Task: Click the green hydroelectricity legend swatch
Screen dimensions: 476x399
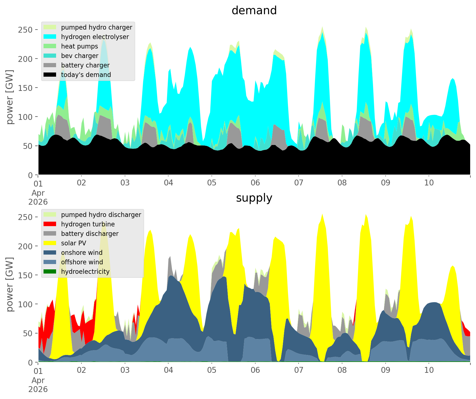Action: tap(50, 272)
